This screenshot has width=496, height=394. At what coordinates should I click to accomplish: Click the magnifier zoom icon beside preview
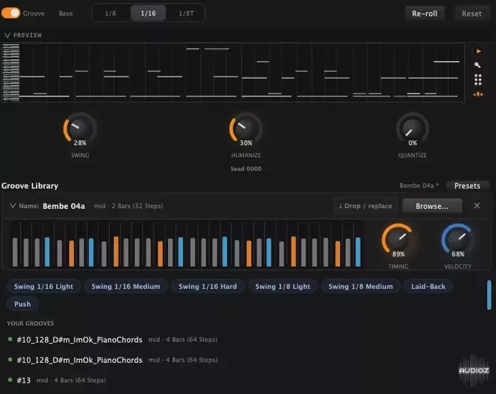click(478, 65)
